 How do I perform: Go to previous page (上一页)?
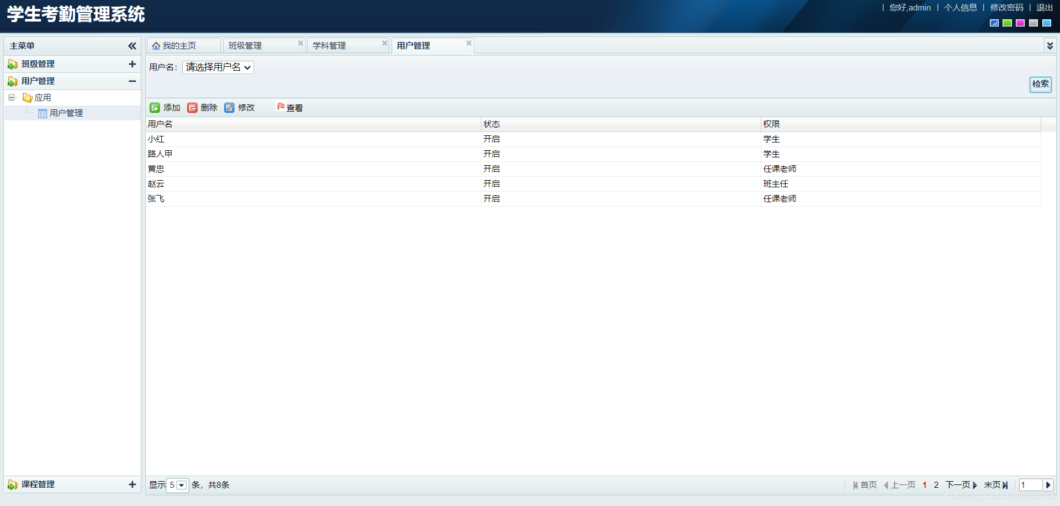899,485
